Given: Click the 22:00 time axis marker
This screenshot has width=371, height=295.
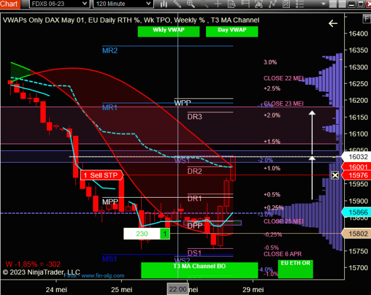Looking at the screenshot, I should coord(177,289).
